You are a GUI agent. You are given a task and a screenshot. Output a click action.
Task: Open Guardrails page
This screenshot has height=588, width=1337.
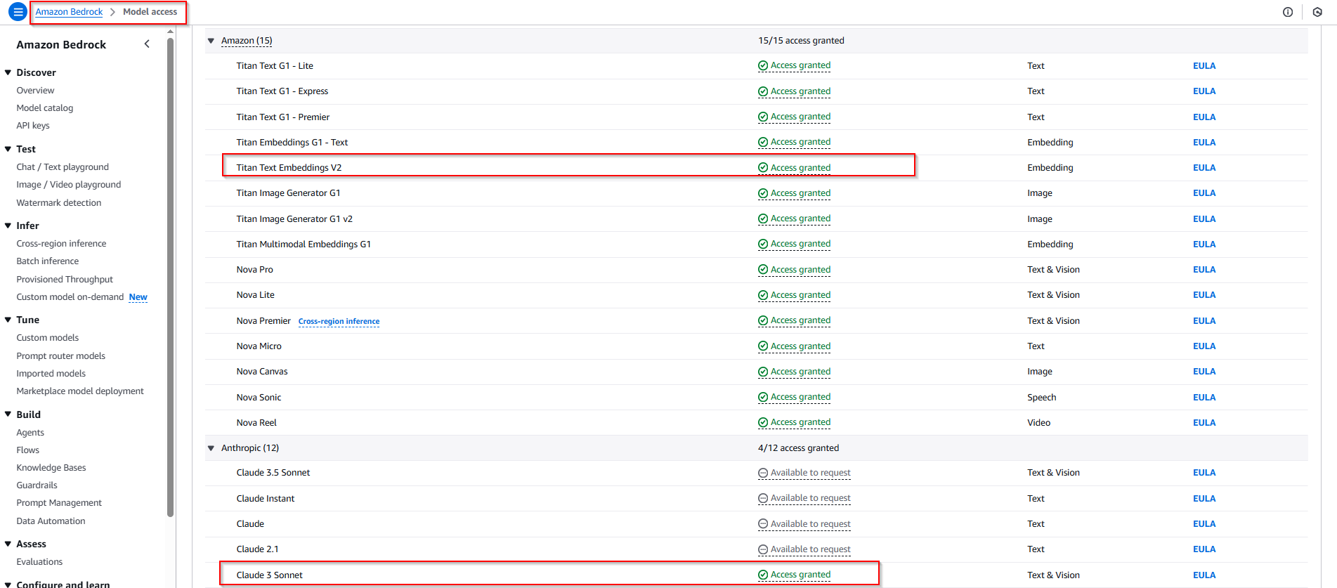click(x=37, y=485)
